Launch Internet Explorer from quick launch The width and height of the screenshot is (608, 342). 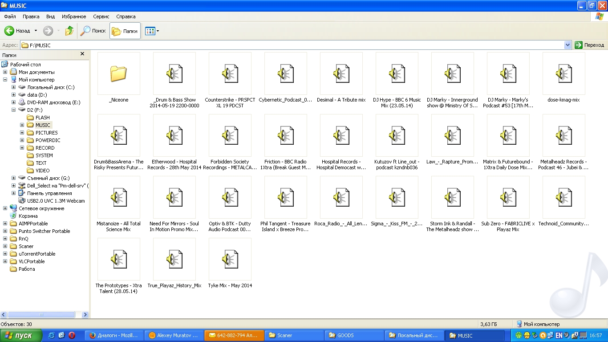click(x=51, y=335)
